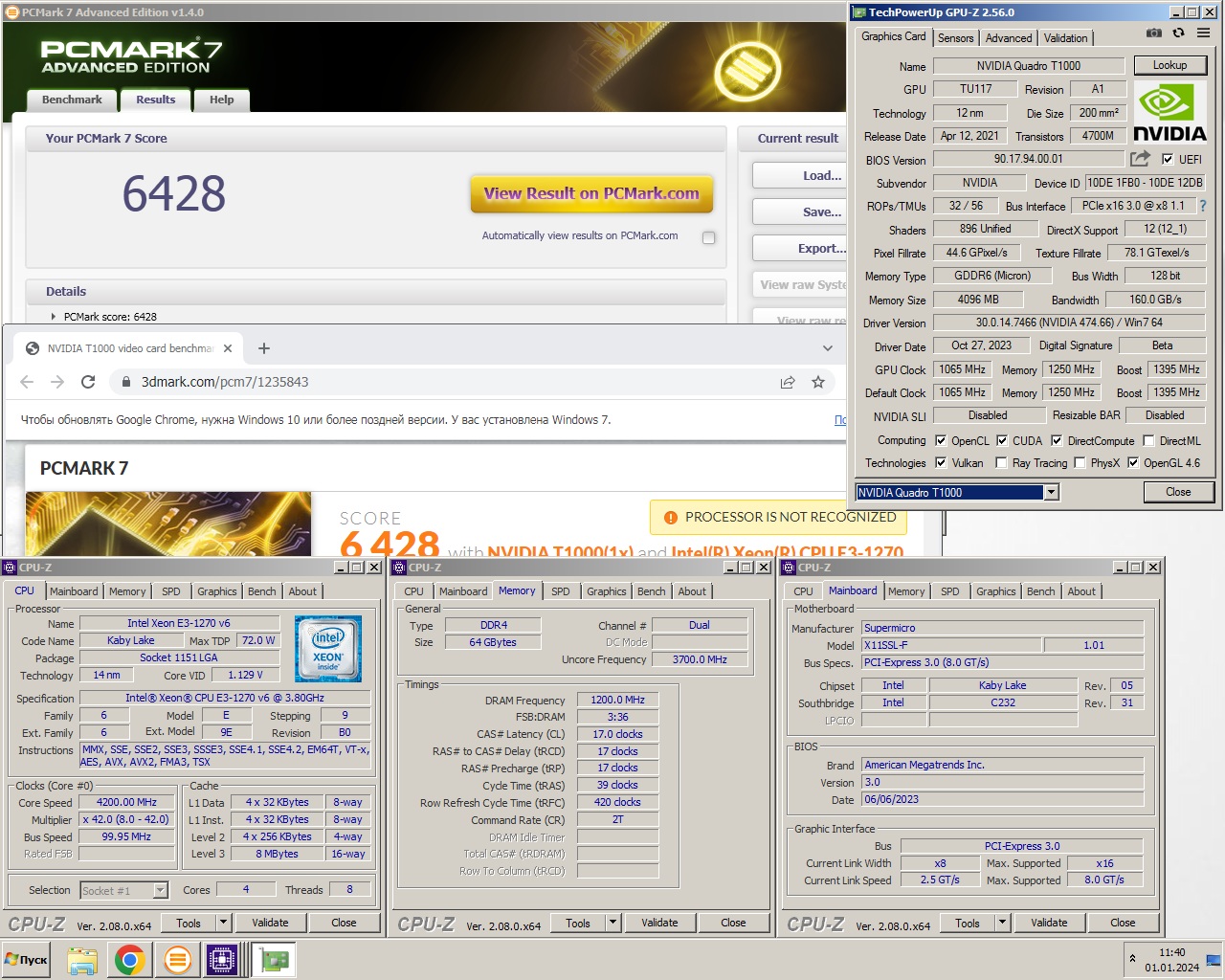Click GPU-Z refresh icon
This screenshot has height=980, width=1225.
click(x=1178, y=33)
